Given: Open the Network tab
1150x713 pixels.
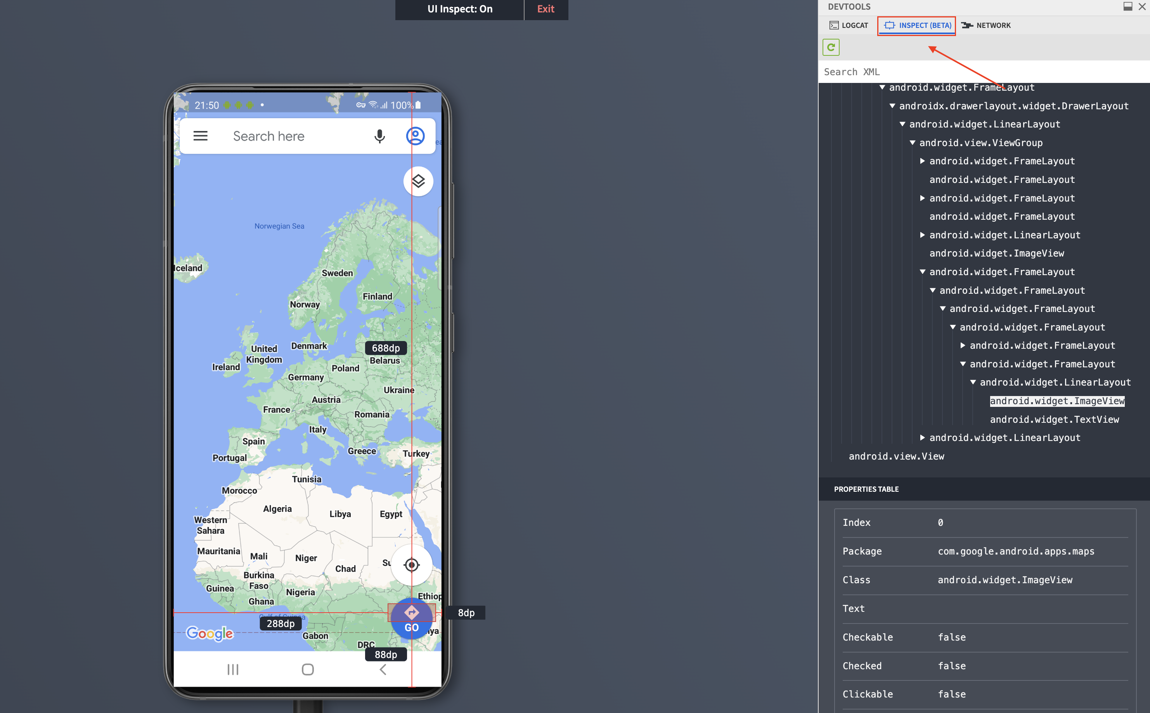Looking at the screenshot, I should tap(986, 26).
